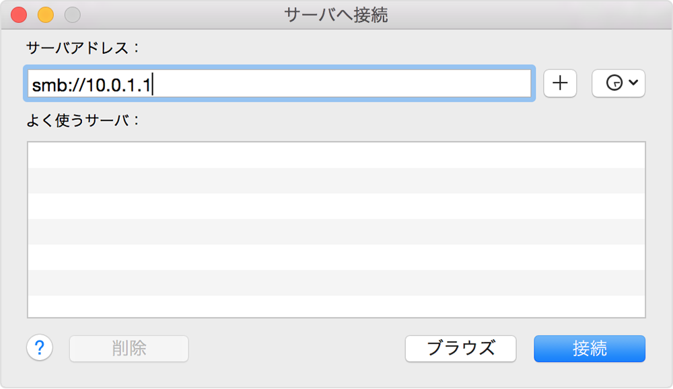This screenshot has height=389, width=673.
Task: Close the サーバへ接続 dialog with red button
Action: tap(20, 15)
